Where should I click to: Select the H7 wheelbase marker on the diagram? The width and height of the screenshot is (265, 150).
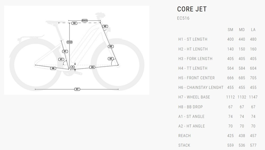click(77, 89)
